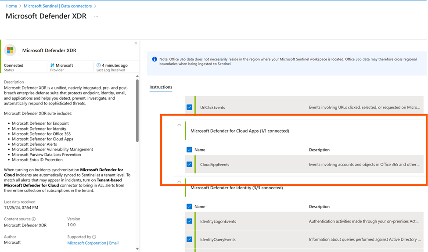The width and height of the screenshot is (428, 252).
Task: Select the IdentityLogonEvents row name
Action: (218, 221)
